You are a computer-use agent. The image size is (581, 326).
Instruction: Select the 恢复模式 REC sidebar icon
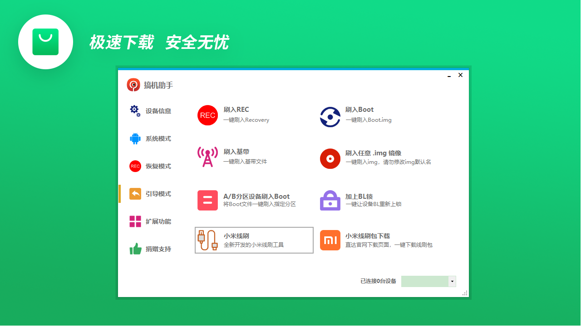[134, 166]
